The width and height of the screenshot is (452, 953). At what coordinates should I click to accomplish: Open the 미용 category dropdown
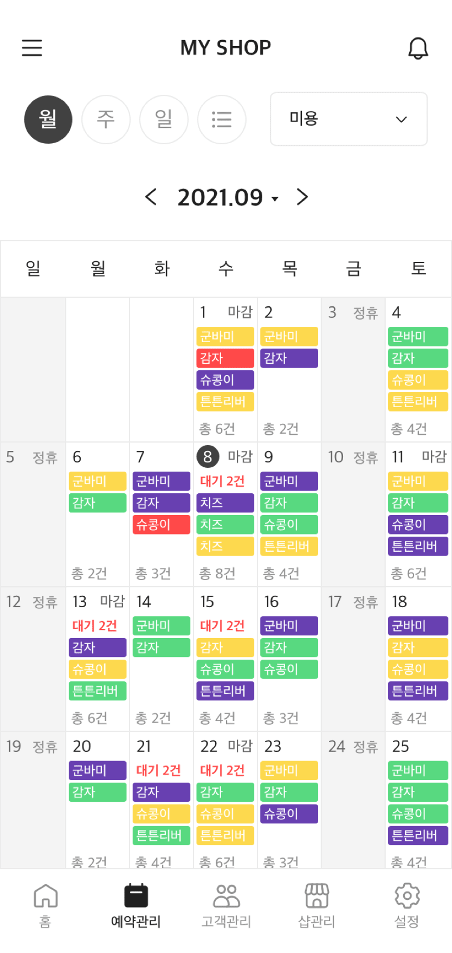click(x=348, y=119)
